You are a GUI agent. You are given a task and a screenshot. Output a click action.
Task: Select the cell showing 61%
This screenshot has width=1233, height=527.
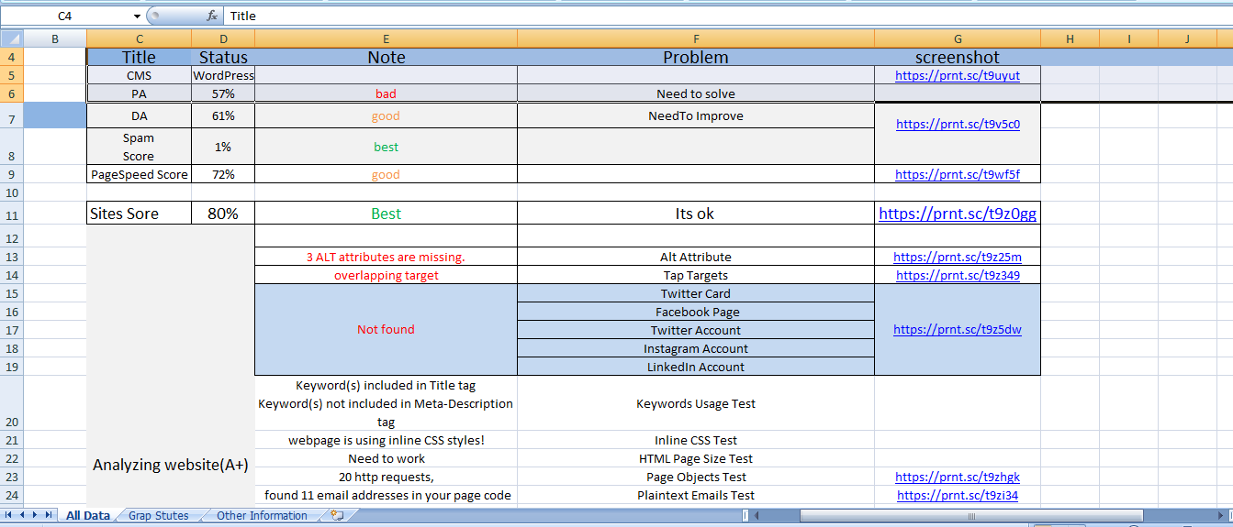tap(223, 116)
